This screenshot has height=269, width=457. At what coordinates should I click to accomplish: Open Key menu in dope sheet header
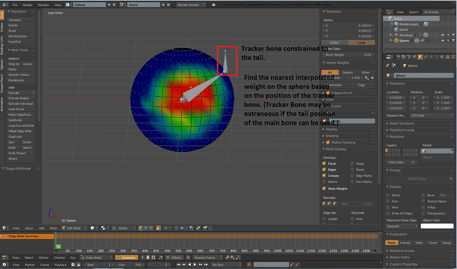click(x=73, y=258)
